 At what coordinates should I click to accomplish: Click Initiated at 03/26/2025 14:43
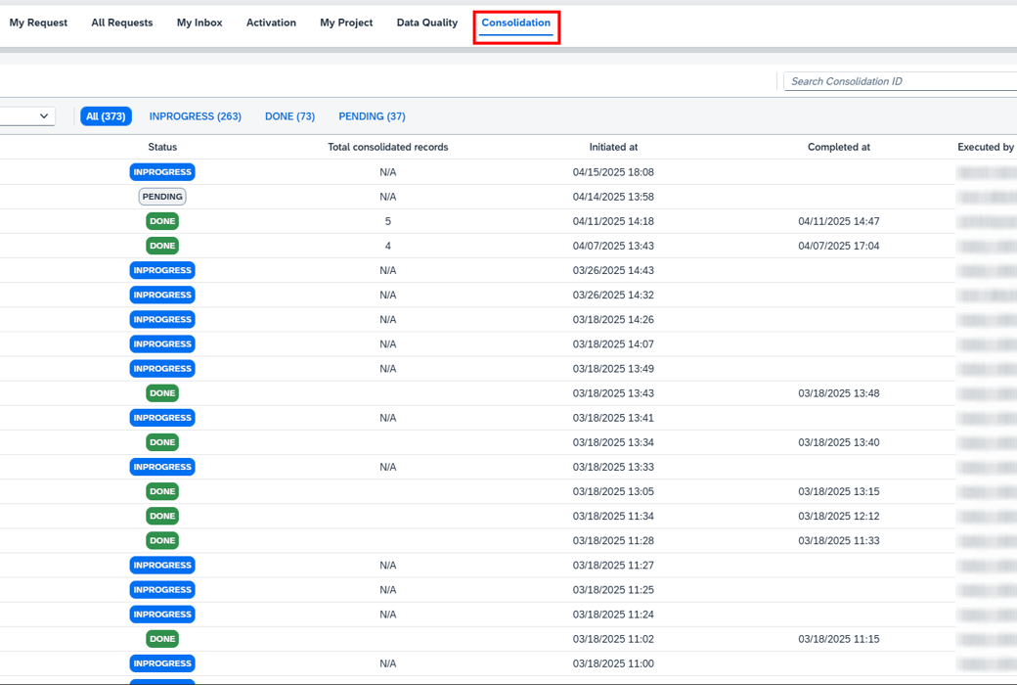pos(613,270)
